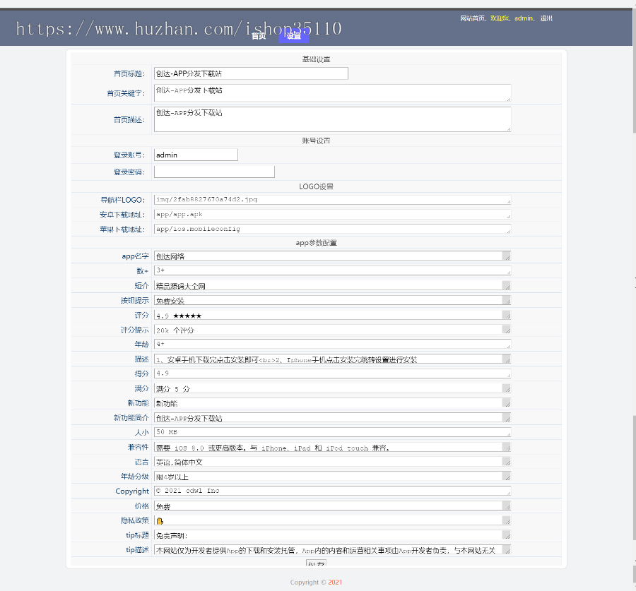Edit the 隐私政策 field
This screenshot has width=636, height=591.
[x=332, y=520]
